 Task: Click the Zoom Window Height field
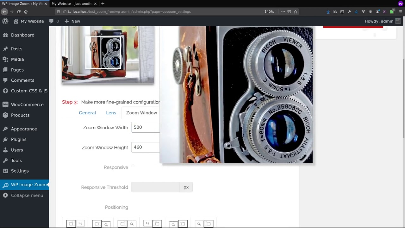[146, 147]
